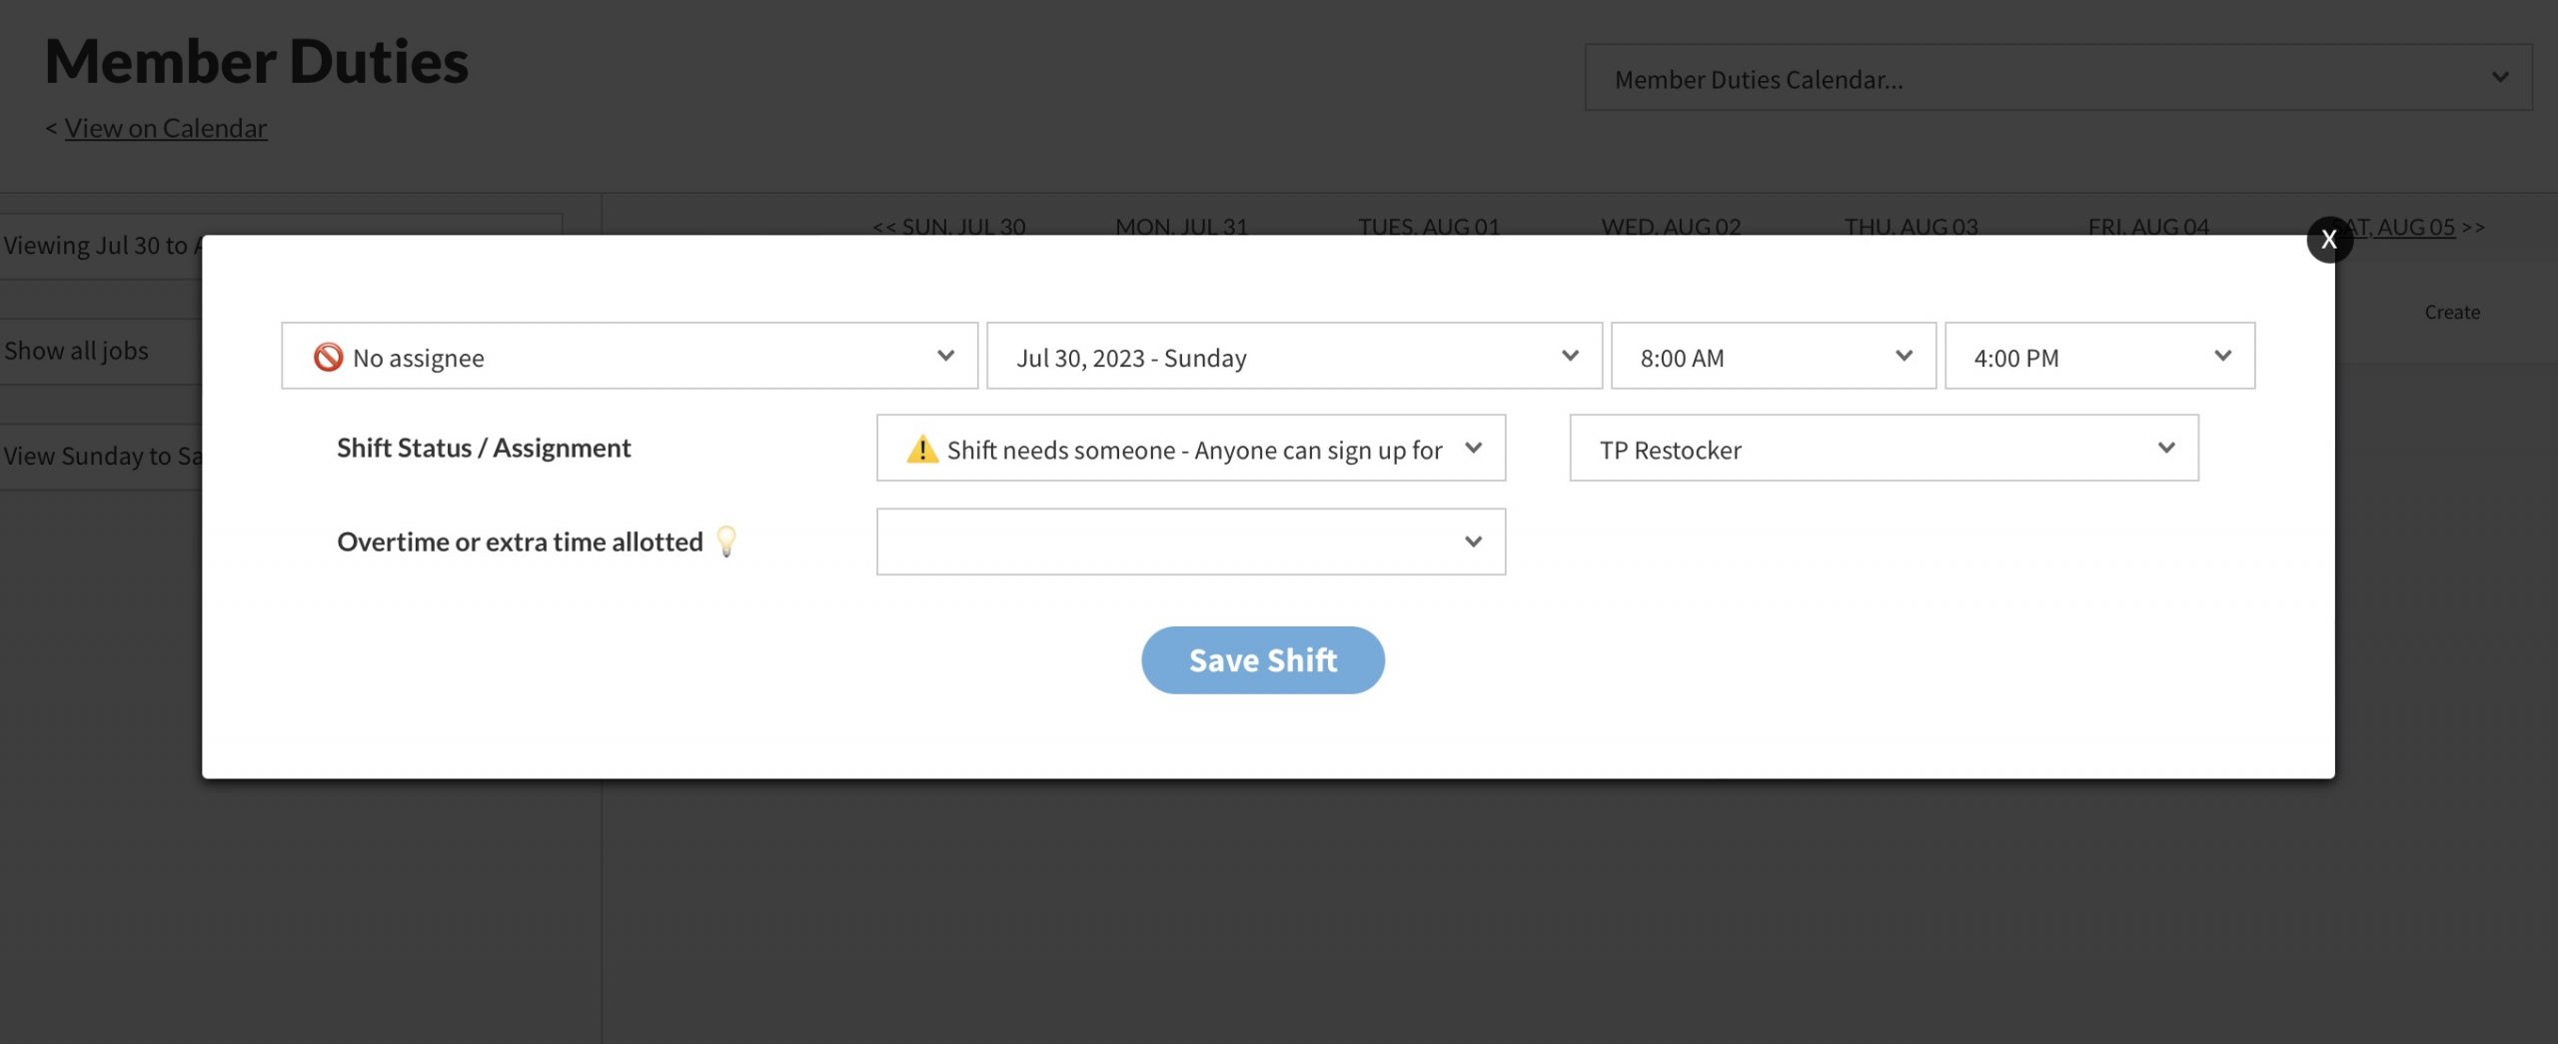Click the Create link in the calendar
The height and width of the screenshot is (1044, 2558).
(2451, 312)
